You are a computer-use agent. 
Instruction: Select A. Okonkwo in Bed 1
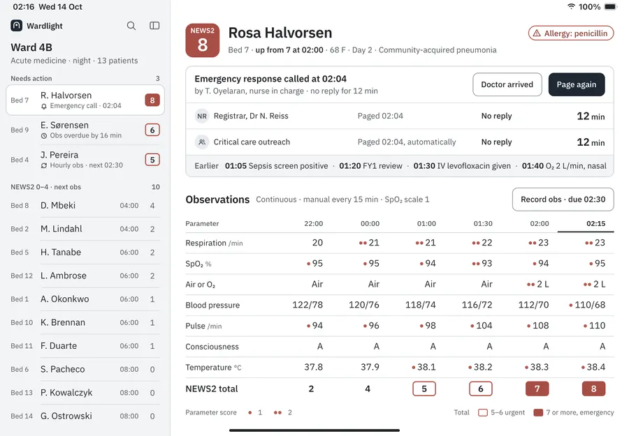85,299
